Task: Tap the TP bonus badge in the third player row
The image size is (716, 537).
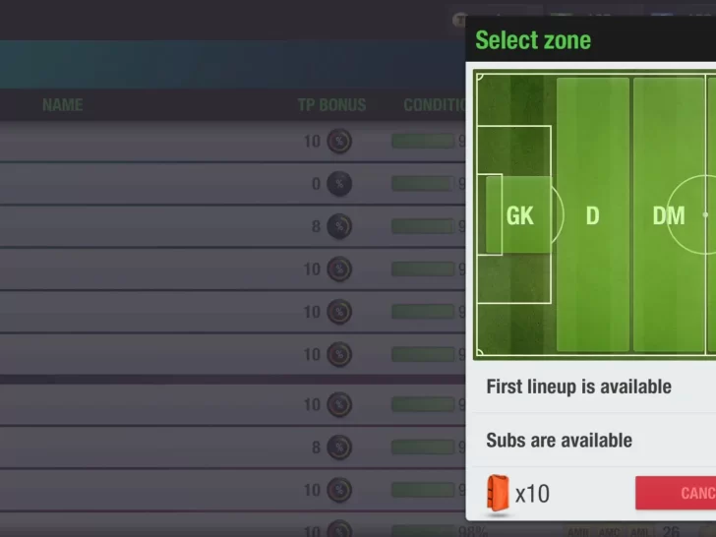Action: [x=339, y=226]
